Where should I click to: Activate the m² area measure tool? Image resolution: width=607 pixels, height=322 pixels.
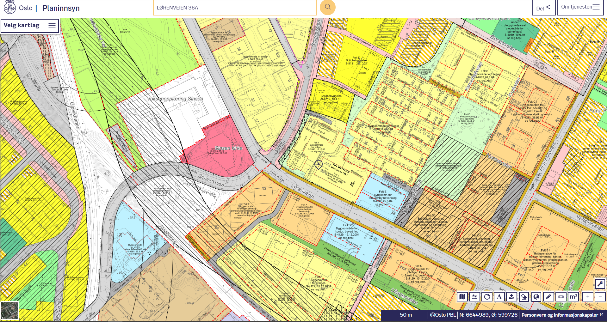click(x=573, y=297)
